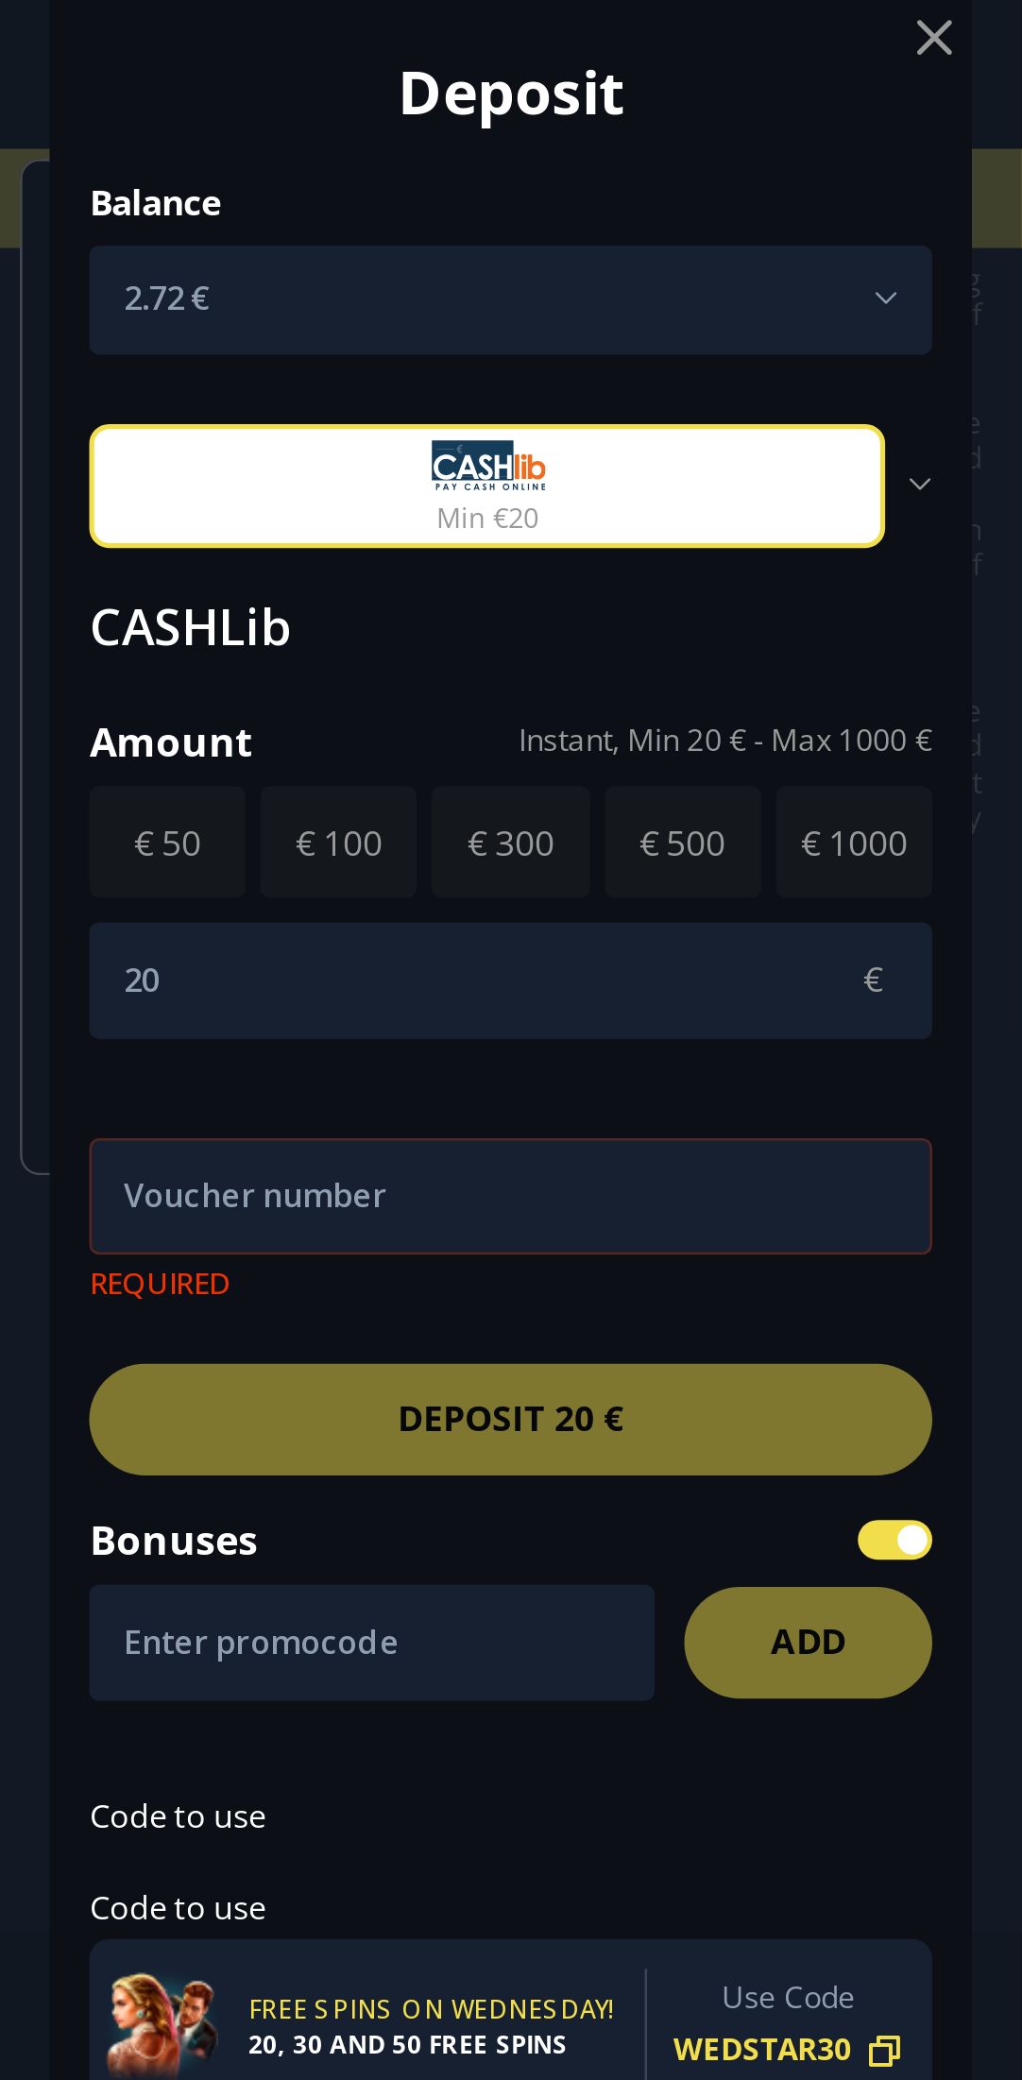This screenshot has height=2080, width=1022.
Task: Select the € 1000 preset amount
Action: click(x=854, y=843)
